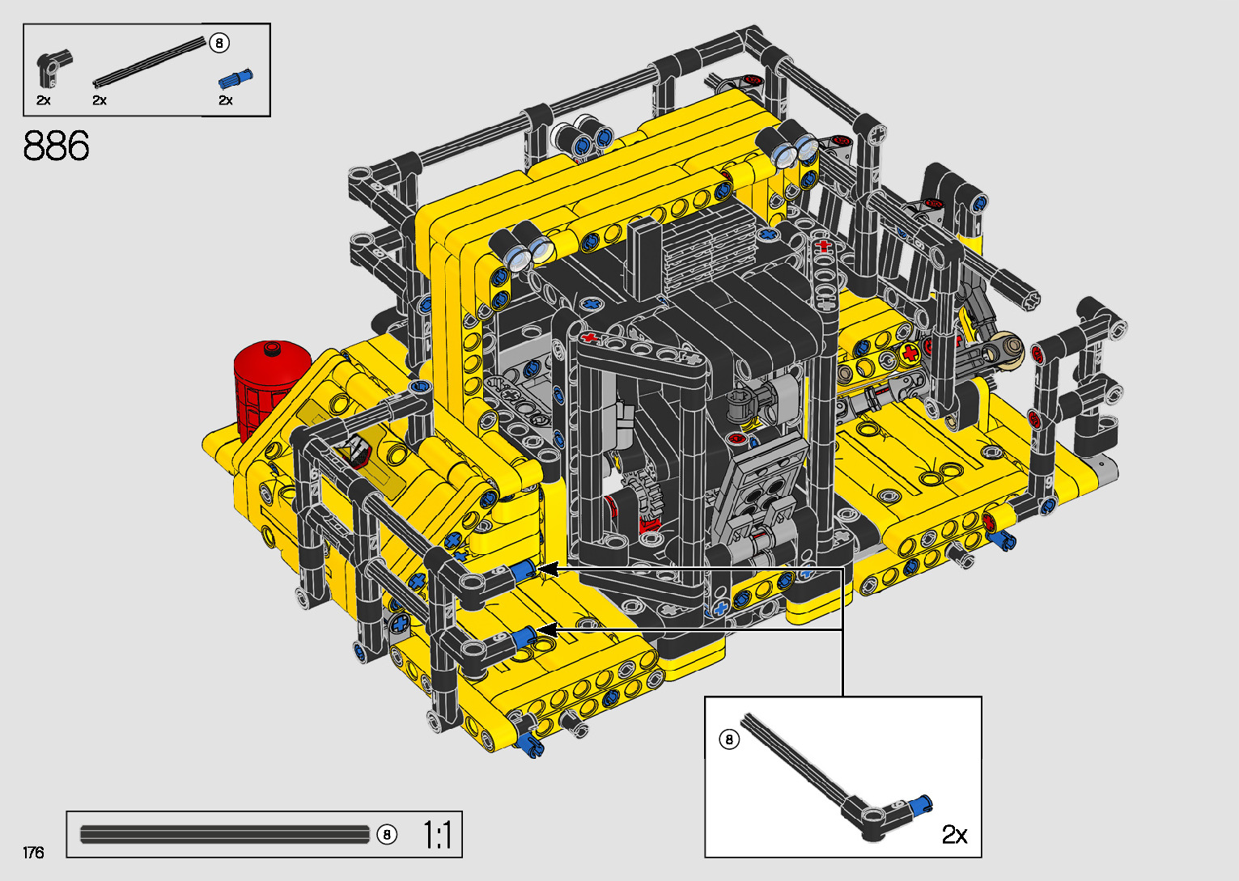This screenshot has width=1239, height=881.
Task: Click the black axle in parts list
Action: pyautogui.click(x=149, y=61)
